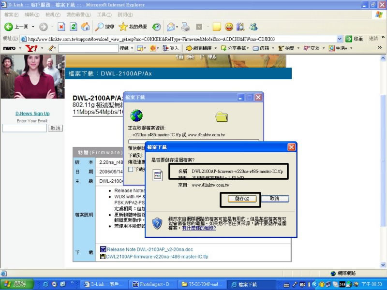
Task: Open the 我的最愛(A) menu
Action: [79, 14]
